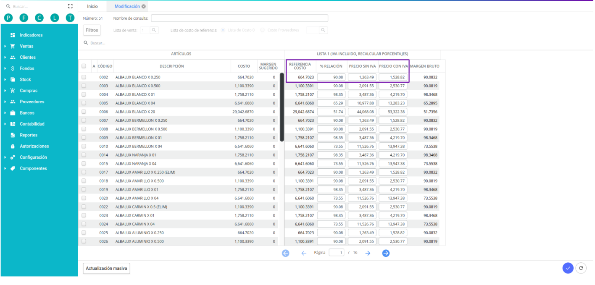595x285 pixels.
Task: Click the vertical scrollbar of articles table
Action: [282, 108]
